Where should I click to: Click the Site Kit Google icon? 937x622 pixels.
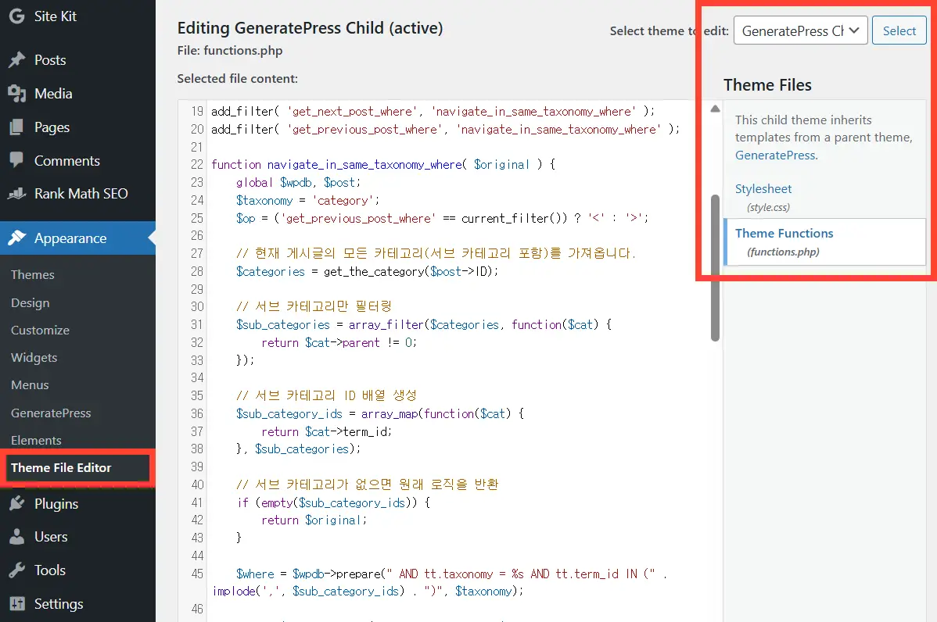[16, 16]
